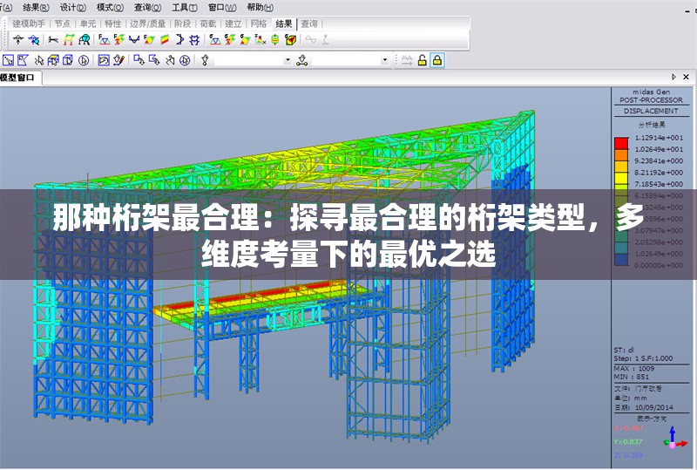697x470 pixels.
Task: Select the 查询 tab in the ribbon
Action: click(x=309, y=24)
